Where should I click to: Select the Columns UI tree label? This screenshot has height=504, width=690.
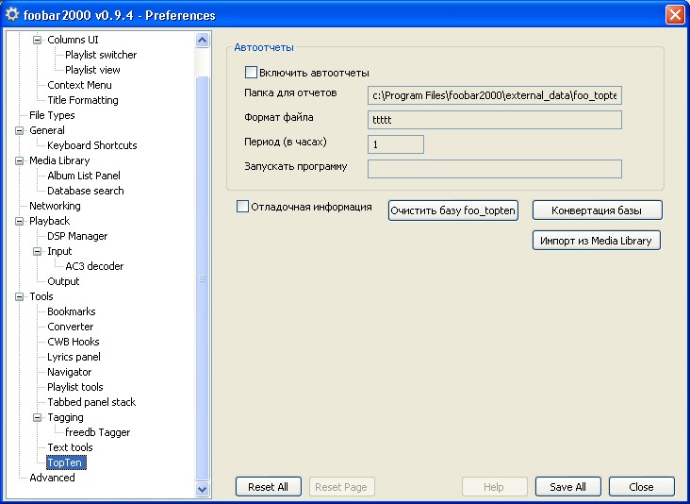pyautogui.click(x=73, y=40)
